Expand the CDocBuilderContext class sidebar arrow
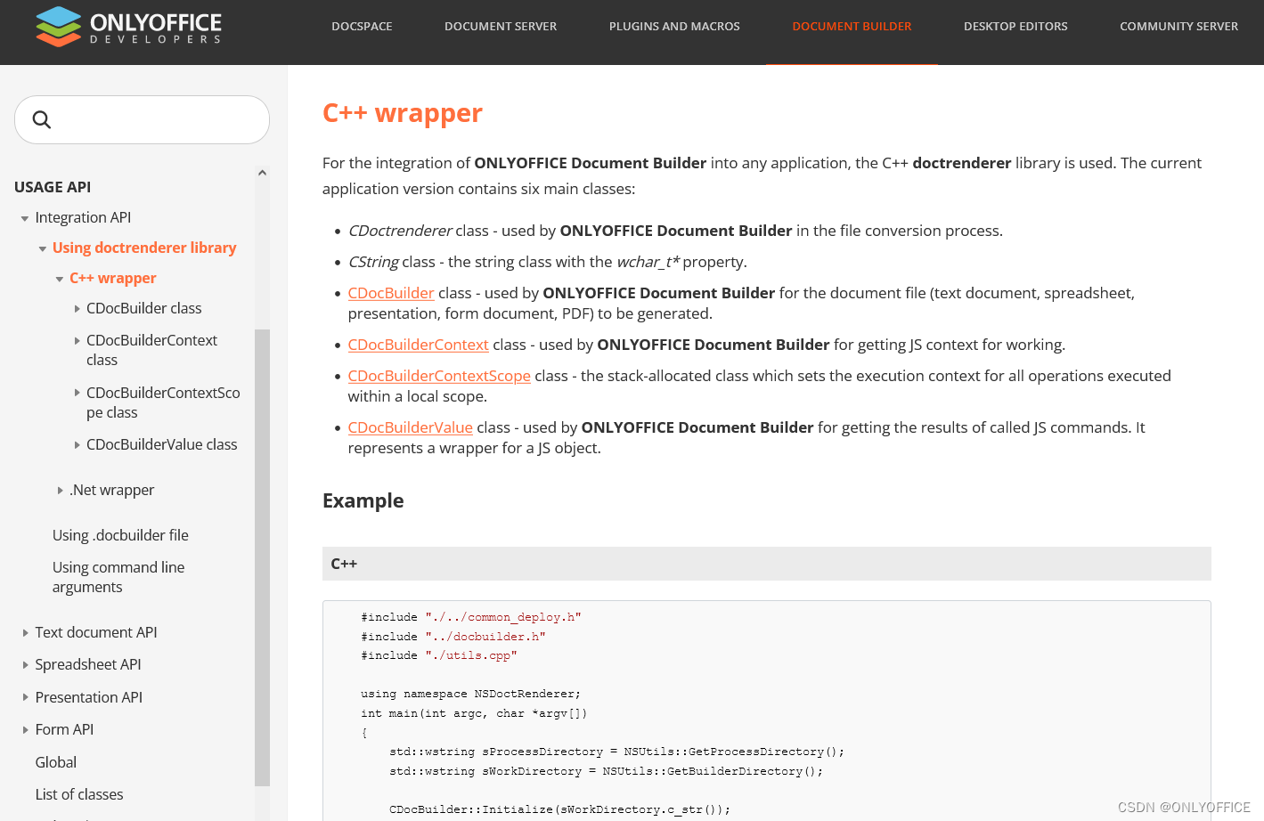 (x=77, y=341)
